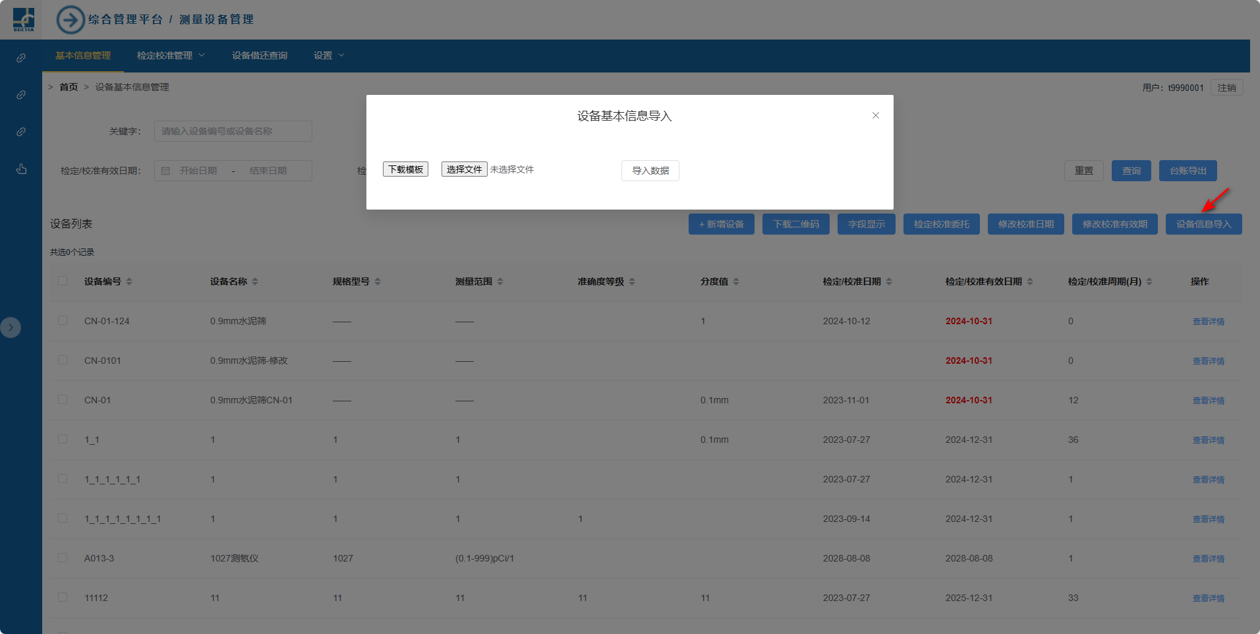This screenshot has width=1260, height=634.
Task: Expand the sidebar with round chevron button
Action: [x=11, y=328]
